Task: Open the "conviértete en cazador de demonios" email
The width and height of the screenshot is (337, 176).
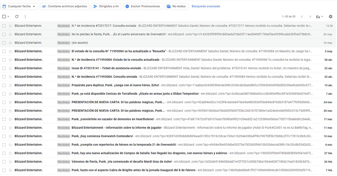Action: point(113,119)
